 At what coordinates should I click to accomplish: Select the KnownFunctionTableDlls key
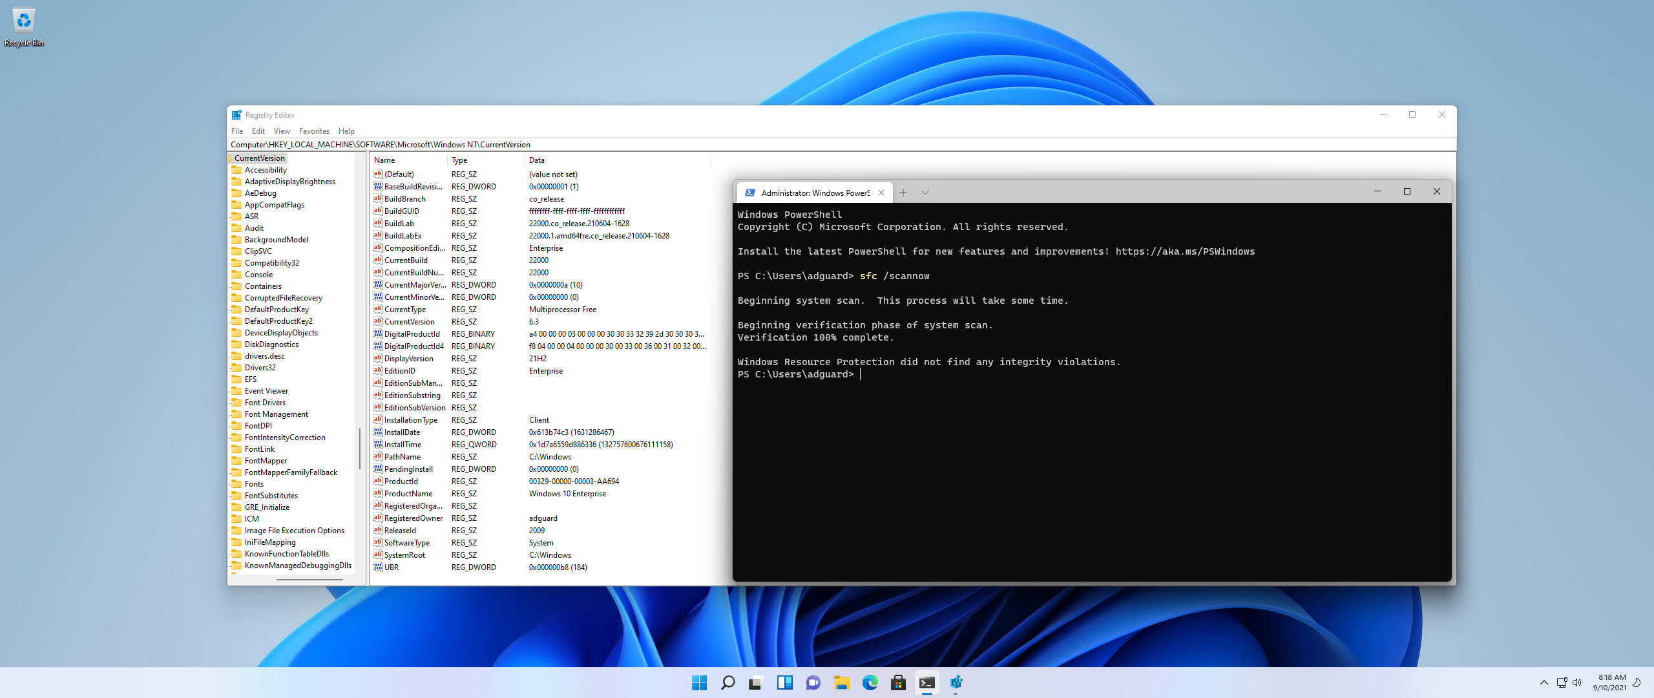[286, 554]
